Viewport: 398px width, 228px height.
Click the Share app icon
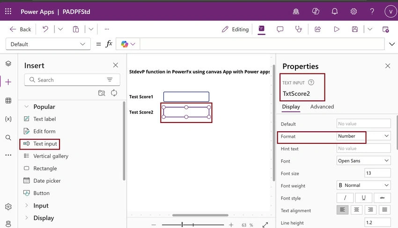(x=318, y=29)
